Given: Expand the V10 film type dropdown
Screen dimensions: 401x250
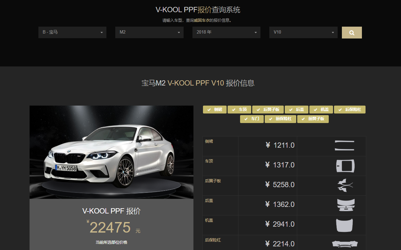Looking at the screenshot, I should point(303,32).
